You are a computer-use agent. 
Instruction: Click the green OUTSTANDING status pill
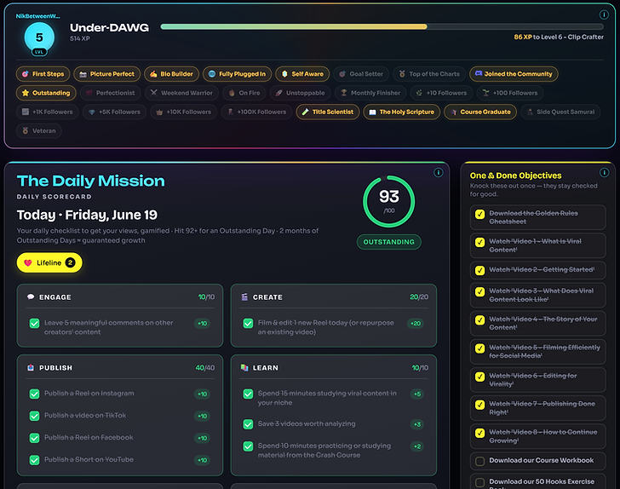pos(389,242)
